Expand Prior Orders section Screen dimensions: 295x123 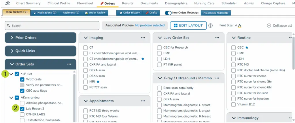coord(40,38)
